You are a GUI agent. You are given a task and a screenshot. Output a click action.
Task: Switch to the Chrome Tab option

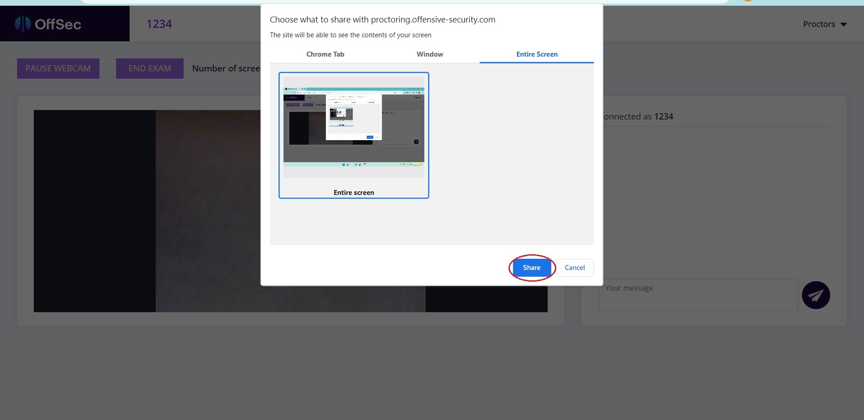[x=325, y=54]
